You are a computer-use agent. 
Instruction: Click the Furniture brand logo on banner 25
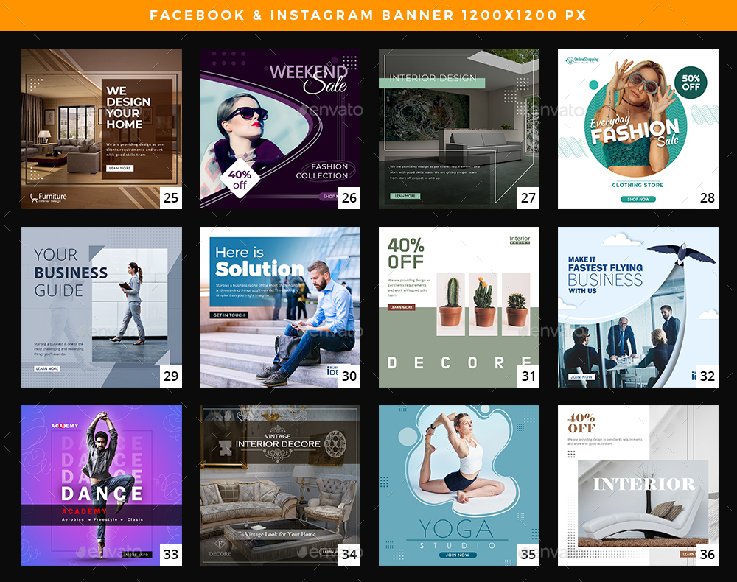[48, 197]
